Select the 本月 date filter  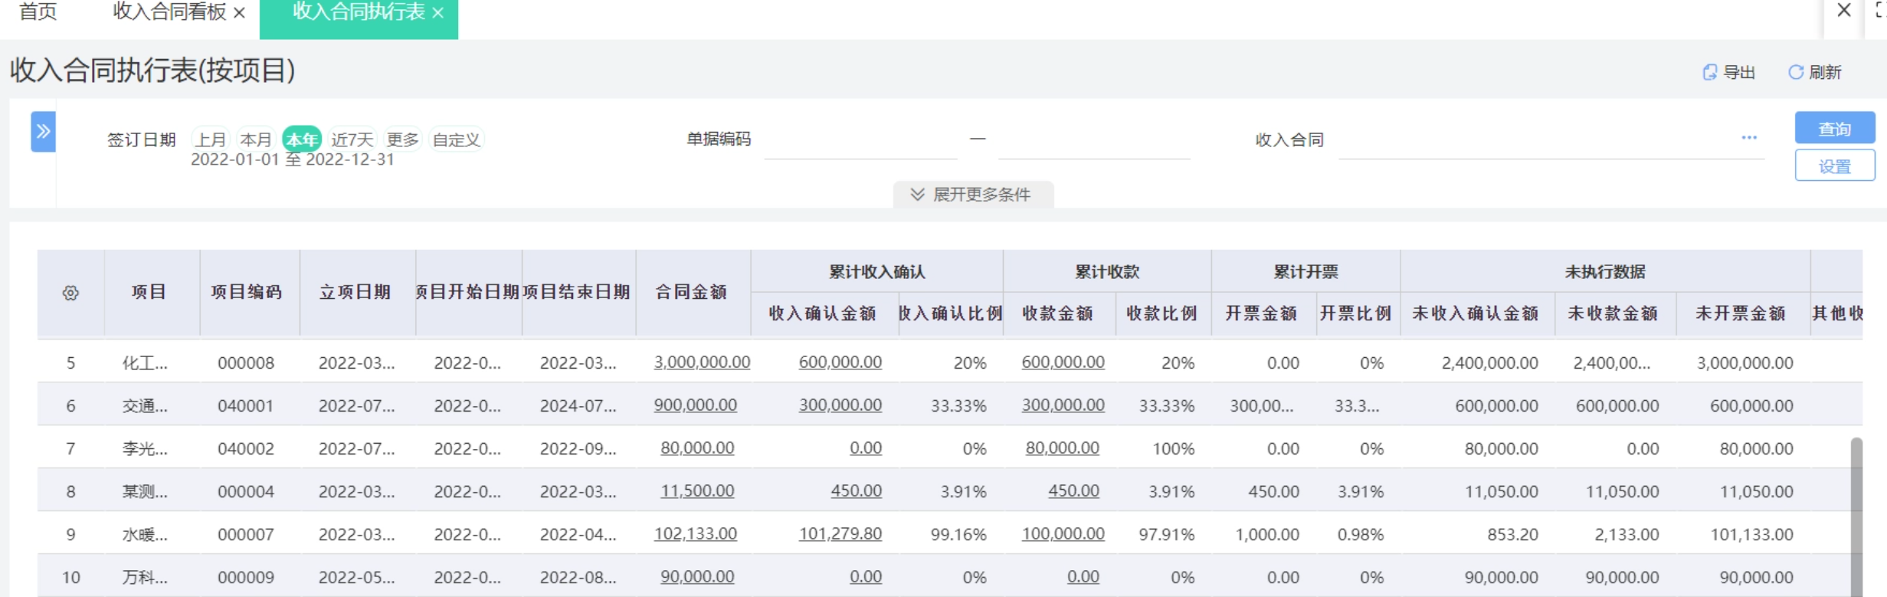pyautogui.click(x=255, y=139)
